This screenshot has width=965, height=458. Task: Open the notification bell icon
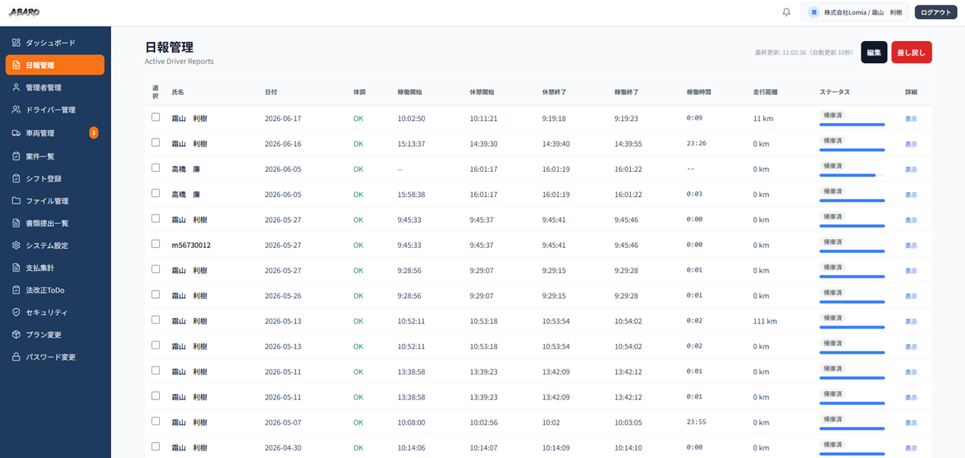(786, 12)
